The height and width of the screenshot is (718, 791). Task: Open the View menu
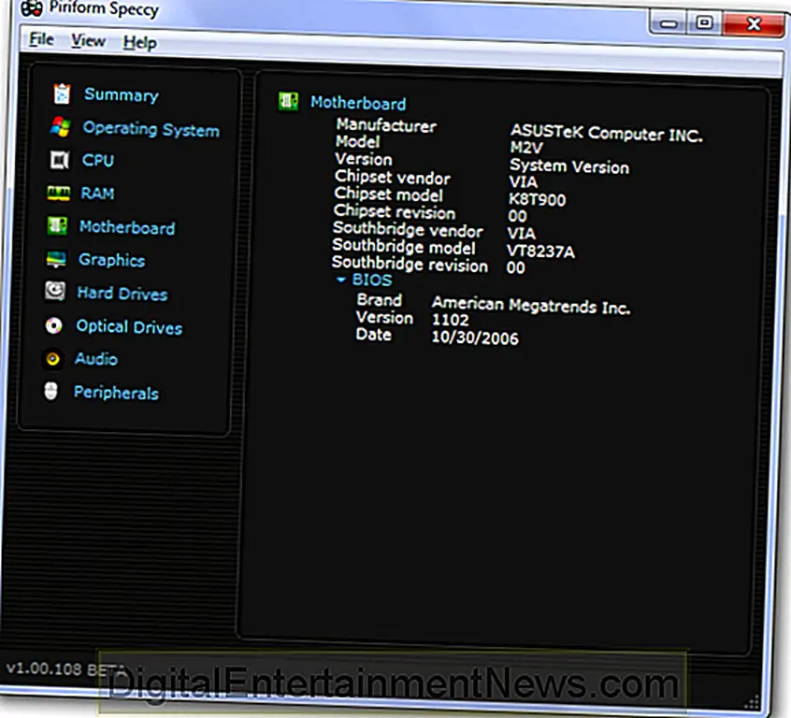(88, 41)
